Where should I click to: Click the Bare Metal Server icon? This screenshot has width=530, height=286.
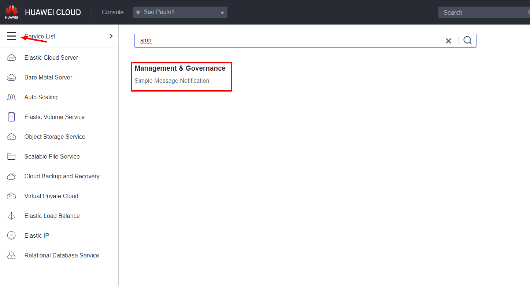coord(11,78)
